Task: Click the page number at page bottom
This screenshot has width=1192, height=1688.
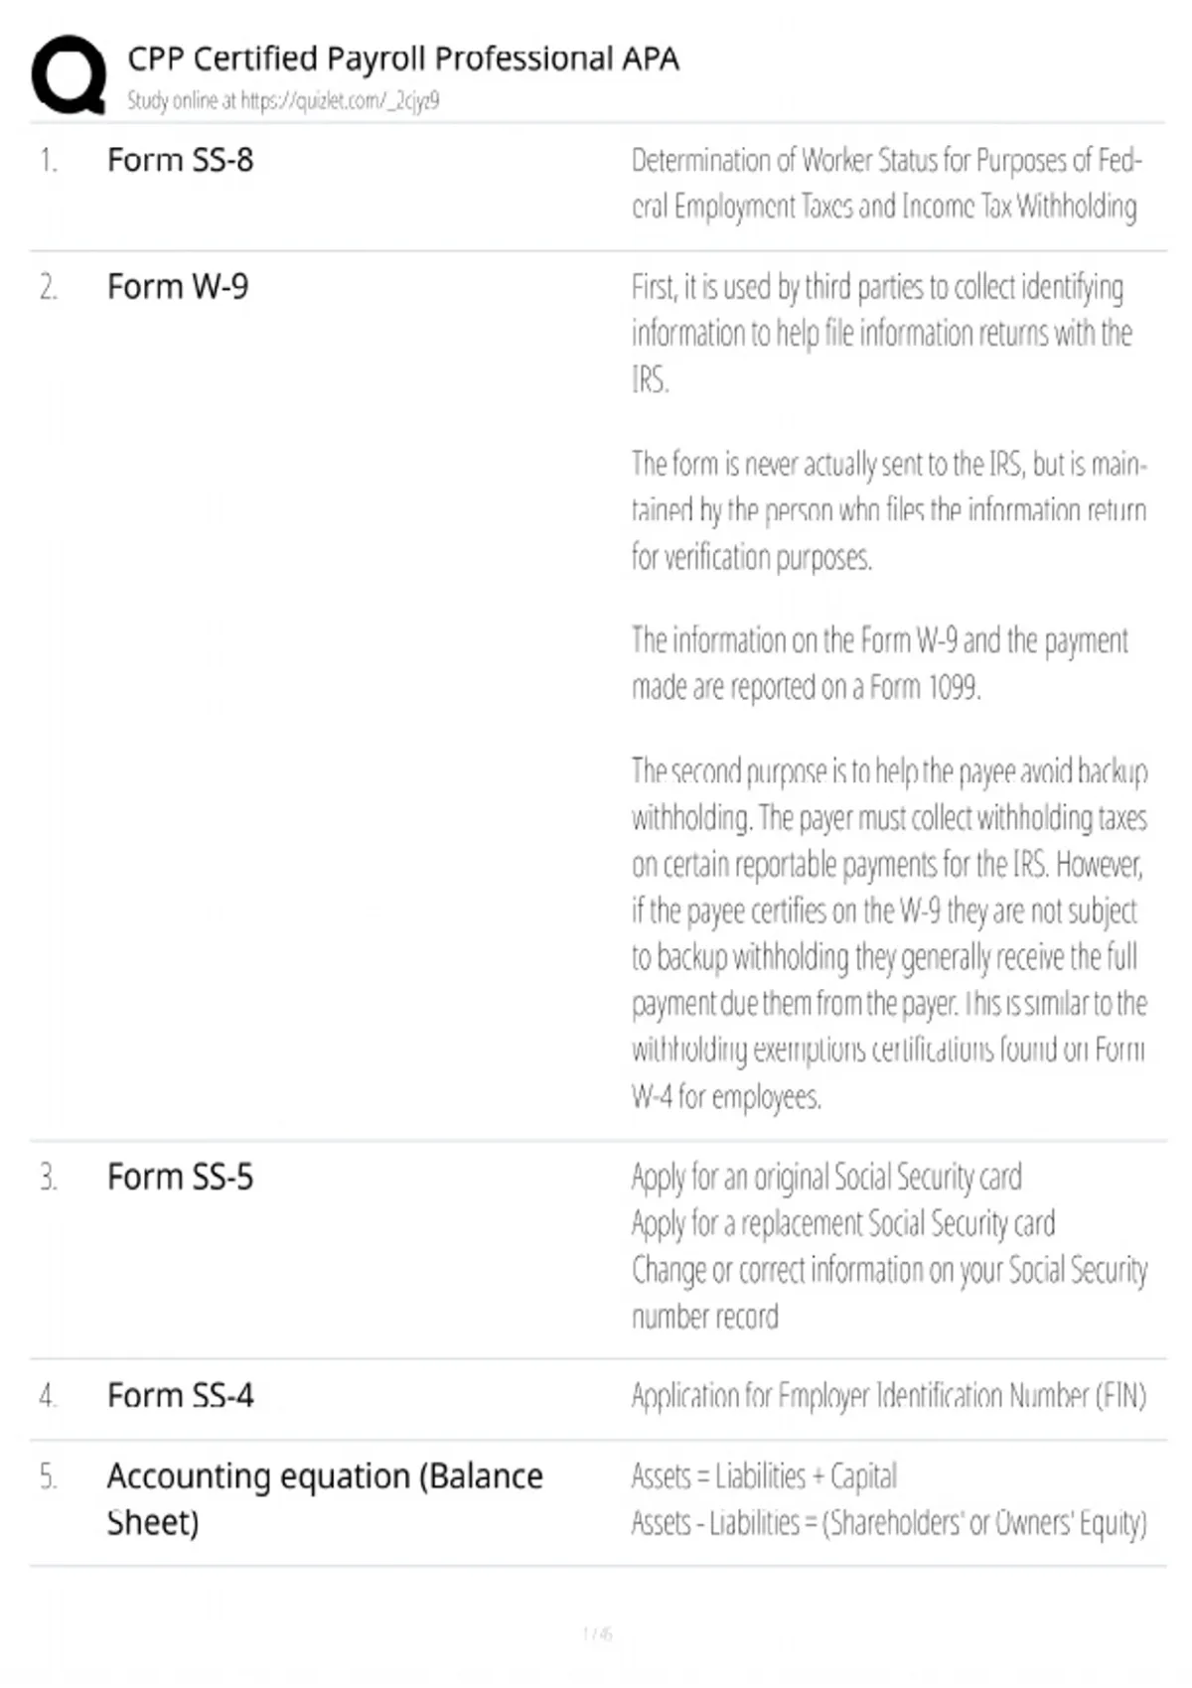Action: 597,1633
